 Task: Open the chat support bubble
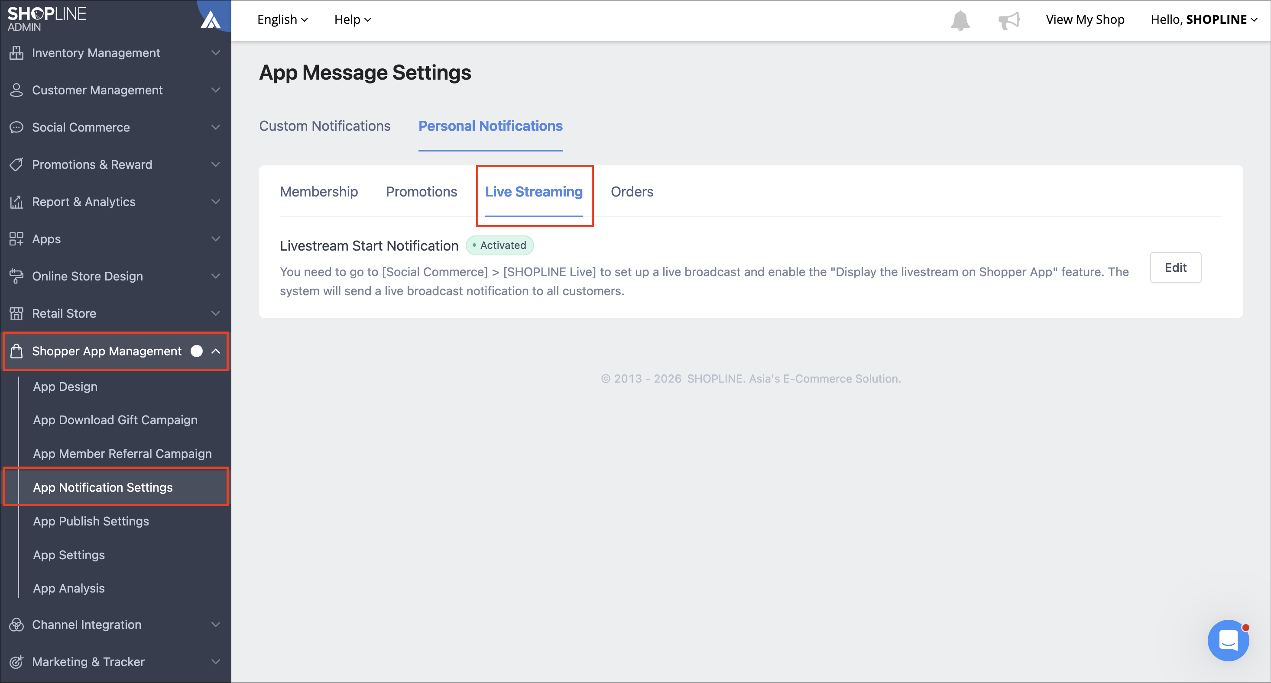pos(1228,640)
